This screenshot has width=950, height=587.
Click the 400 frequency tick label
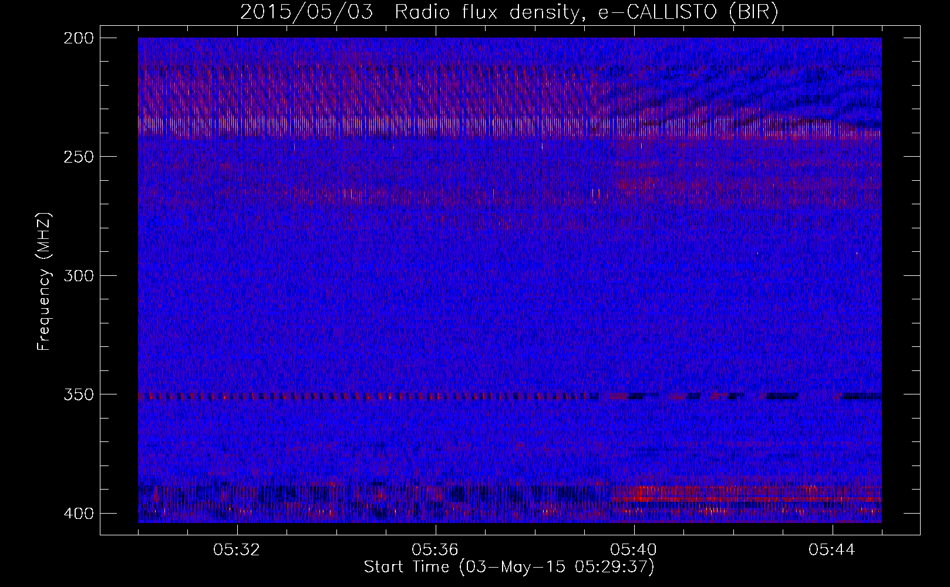tap(78, 513)
